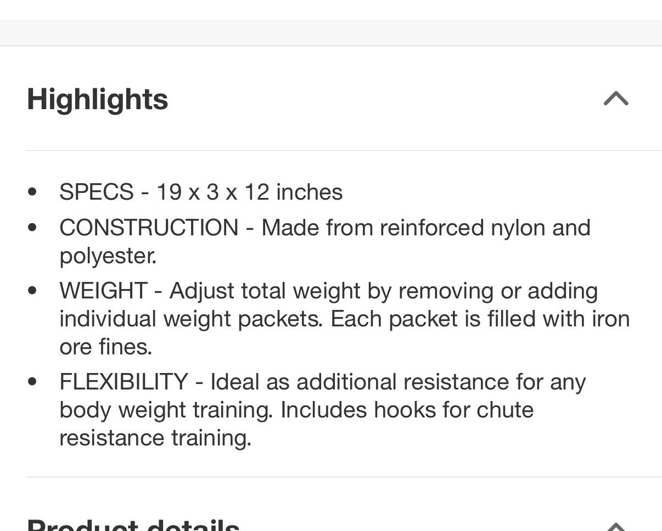The height and width of the screenshot is (531, 662).
Task: Click the word "polyester."
Action: coord(108,256)
